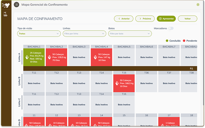Click the brown R1 road bar
Image resolution: width=205 pixels, height=128 pixels.
pyautogui.click(x=110, y=68)
